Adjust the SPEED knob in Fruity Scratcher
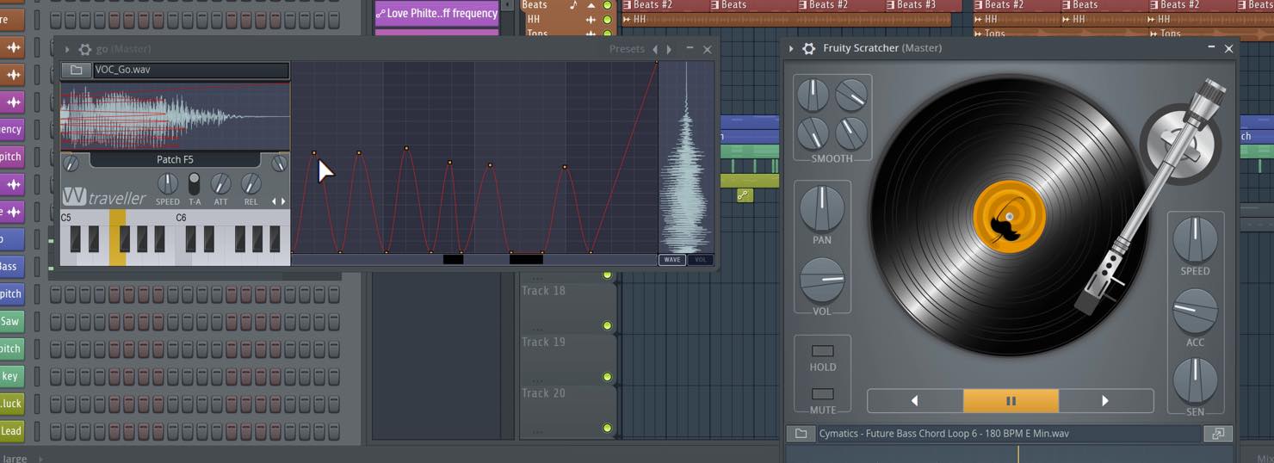This screenshot has width=1274, height=463. [x=1195, y=240]
